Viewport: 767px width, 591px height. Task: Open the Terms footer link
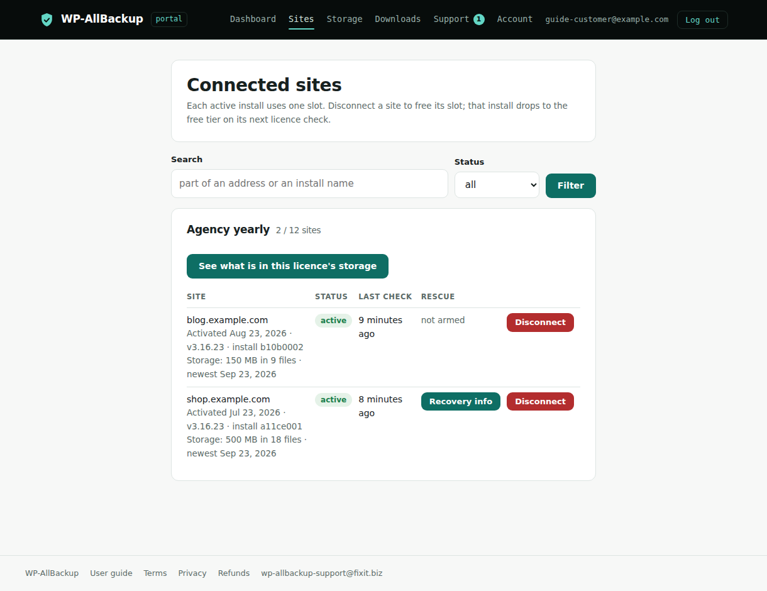(x=155, y=573)
